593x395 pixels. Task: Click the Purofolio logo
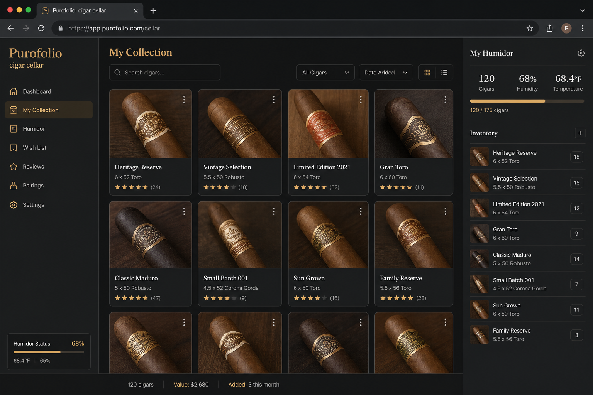click(36, 58)
